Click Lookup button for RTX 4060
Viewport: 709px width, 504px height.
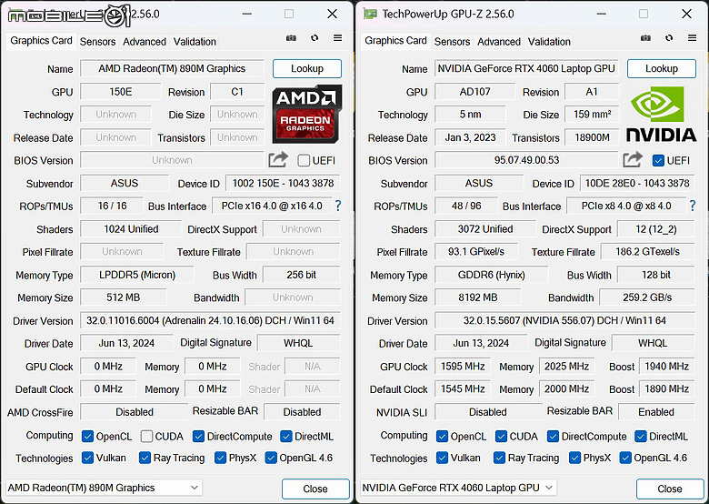click(x=662, y=69)
